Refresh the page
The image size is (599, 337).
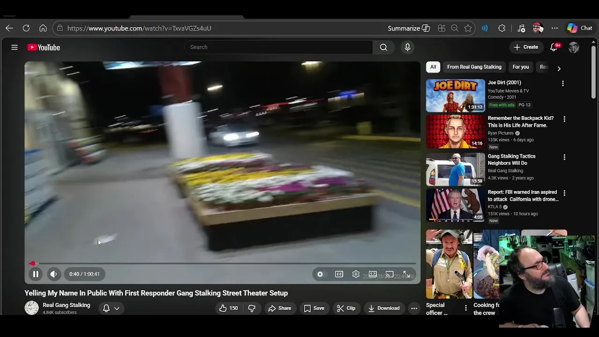coord(26,28)
